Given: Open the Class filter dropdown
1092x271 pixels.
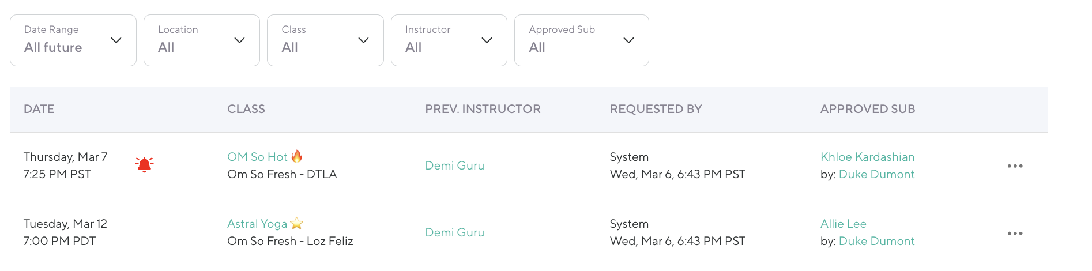Looking at the screenshot, I should (325, 40).
